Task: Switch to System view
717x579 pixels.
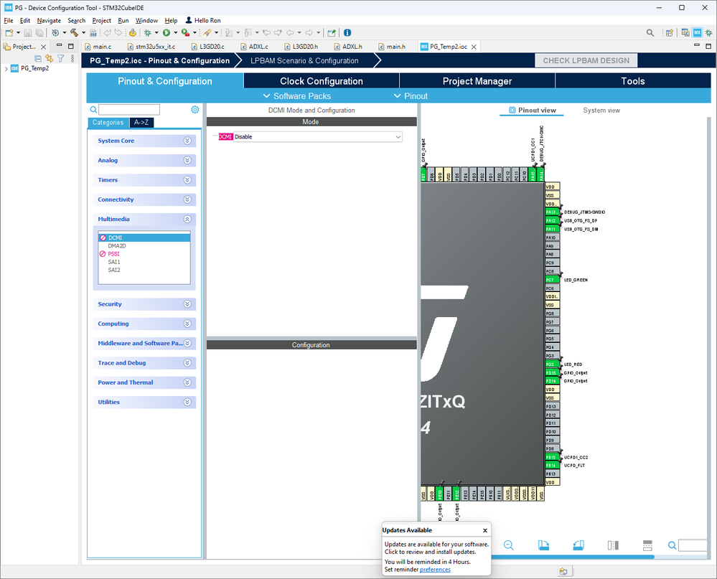Action: pyautogui.click(x=601, y=110)
